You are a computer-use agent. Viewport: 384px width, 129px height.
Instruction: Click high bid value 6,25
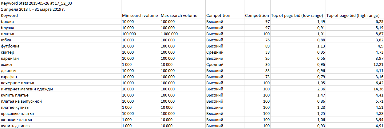(x=355, y=21)
